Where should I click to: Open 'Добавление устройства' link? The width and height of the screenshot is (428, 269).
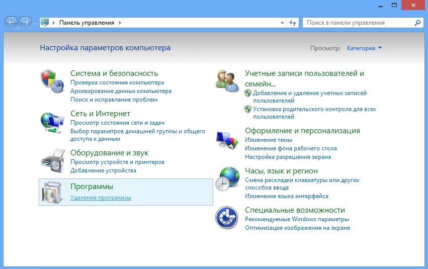(x=103, y=170)
